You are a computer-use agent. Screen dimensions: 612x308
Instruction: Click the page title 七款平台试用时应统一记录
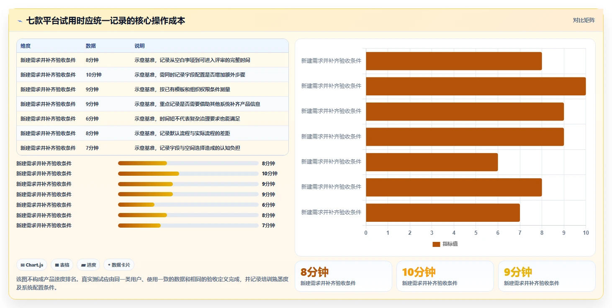pos(106,21)
